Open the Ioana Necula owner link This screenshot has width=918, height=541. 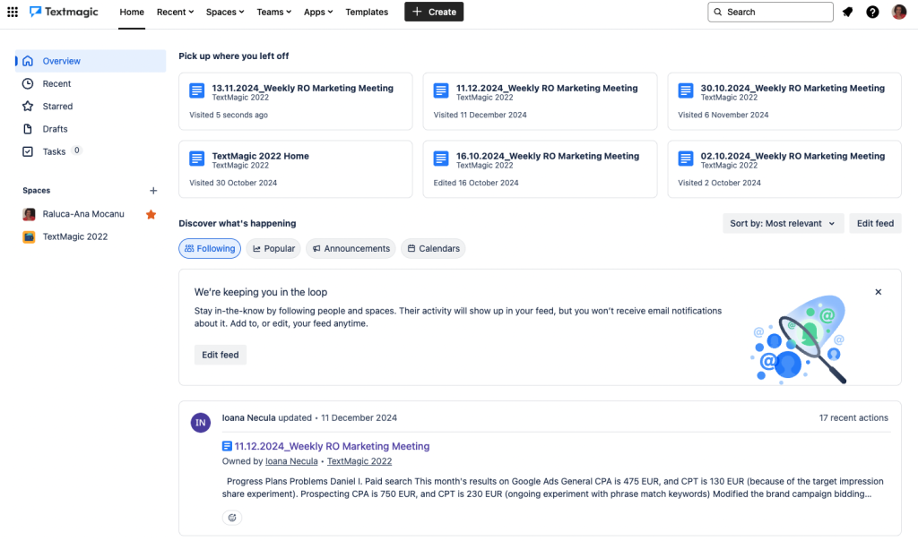(x=291, y=461)
